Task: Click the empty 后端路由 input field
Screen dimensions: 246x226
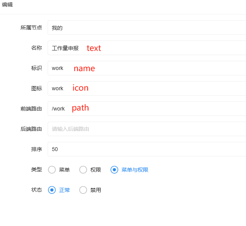Action: coord(147,129)
